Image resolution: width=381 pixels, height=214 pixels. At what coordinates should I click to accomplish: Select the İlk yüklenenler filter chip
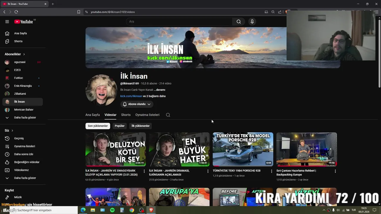140,126
